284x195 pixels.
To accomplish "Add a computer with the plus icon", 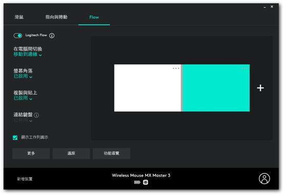I will (260, 88).
